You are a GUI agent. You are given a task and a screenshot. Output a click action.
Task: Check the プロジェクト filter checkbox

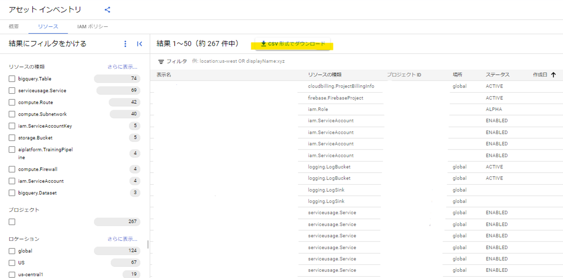point(11,221)
